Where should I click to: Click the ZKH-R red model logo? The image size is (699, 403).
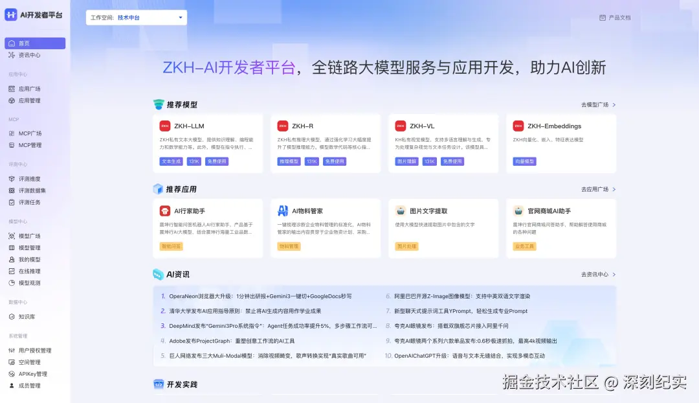click(x=283, y=126)
